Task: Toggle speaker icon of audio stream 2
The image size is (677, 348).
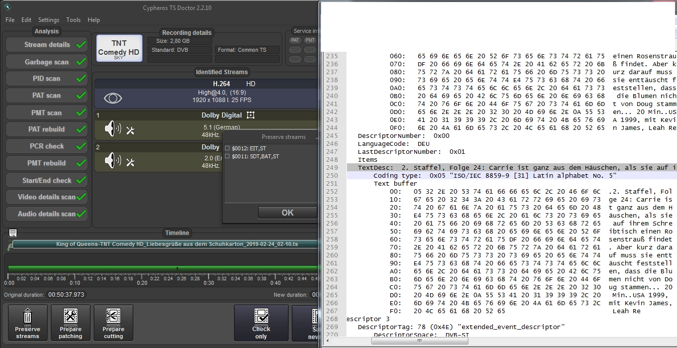Action: pyautogui.click(x=113, y=161)
